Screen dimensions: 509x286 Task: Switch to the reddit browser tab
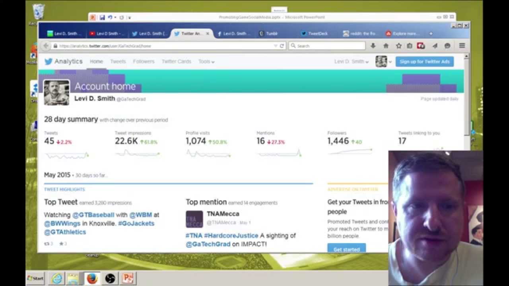pos(360,34)
